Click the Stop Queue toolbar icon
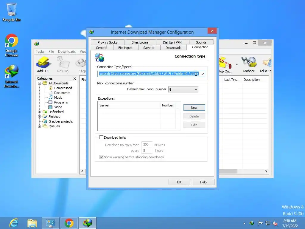The image size is (305, 229). coord(226,64)
